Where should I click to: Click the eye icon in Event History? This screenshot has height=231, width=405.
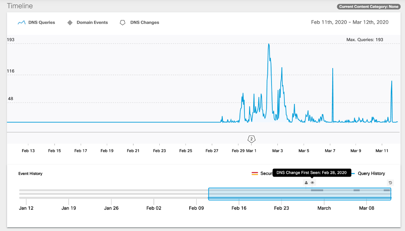click(312, 183)
